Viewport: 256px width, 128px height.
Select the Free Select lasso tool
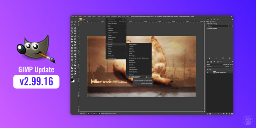click(72, 25)
